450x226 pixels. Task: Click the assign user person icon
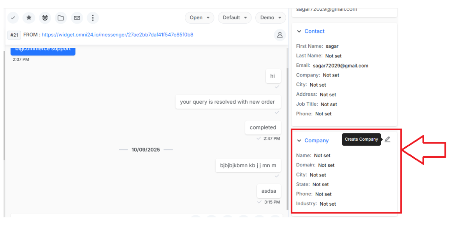[x=280, y=35]
